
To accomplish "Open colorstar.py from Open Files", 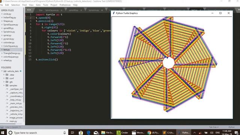I will click(9, 42).
